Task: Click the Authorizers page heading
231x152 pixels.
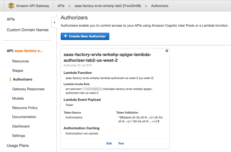Action: click(74, 18)
